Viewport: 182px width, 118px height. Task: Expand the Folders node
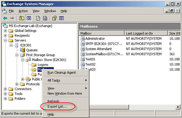click(5, 99)
